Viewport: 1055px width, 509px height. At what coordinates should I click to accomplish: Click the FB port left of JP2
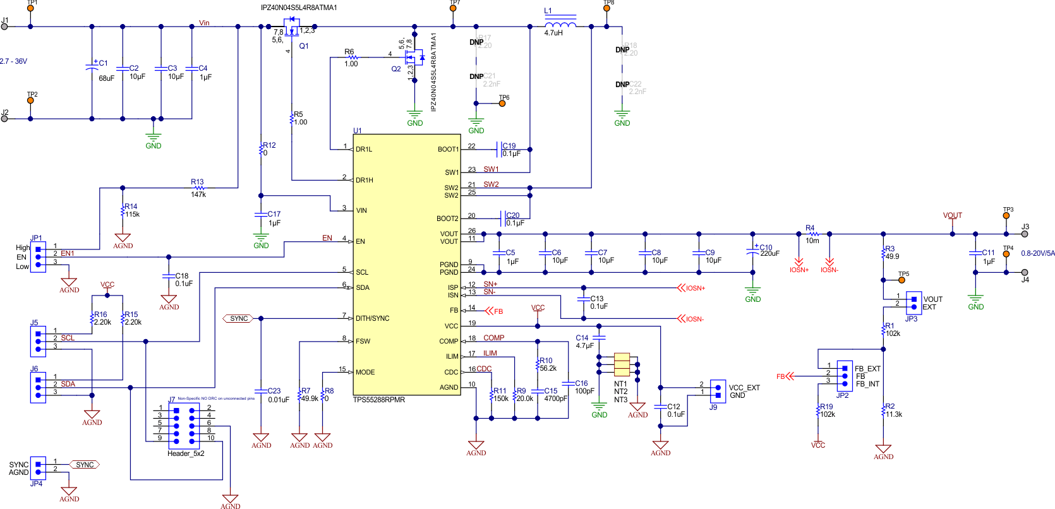tap(786, 376)
